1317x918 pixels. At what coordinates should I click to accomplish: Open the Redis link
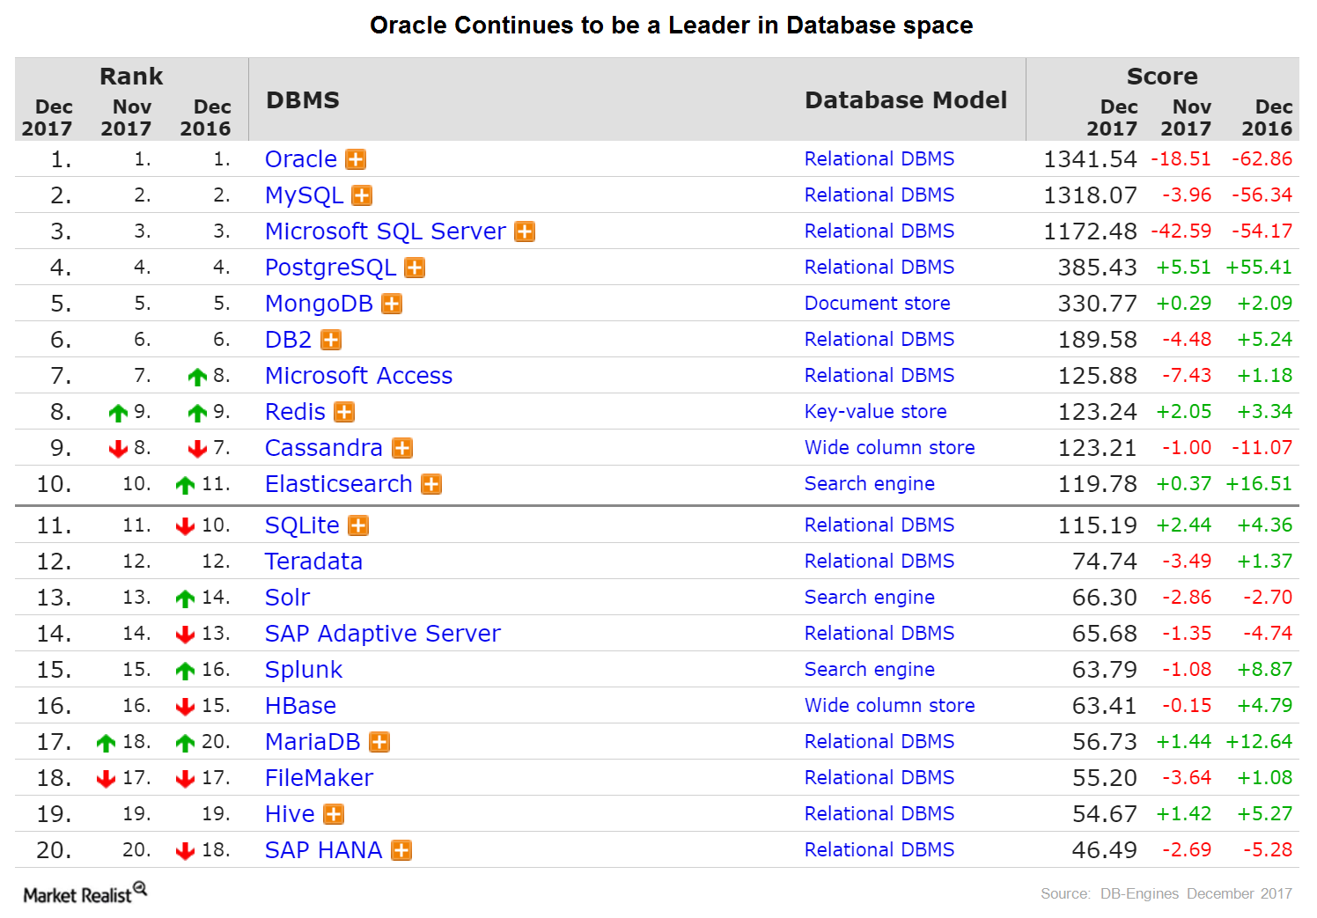click(296, 412)
